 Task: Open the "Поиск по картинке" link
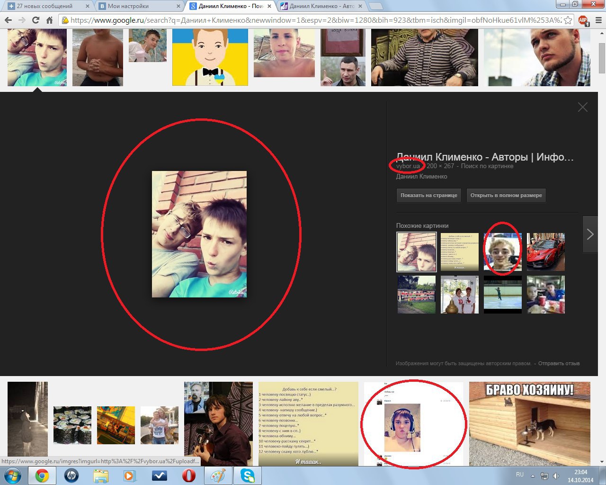487,166
